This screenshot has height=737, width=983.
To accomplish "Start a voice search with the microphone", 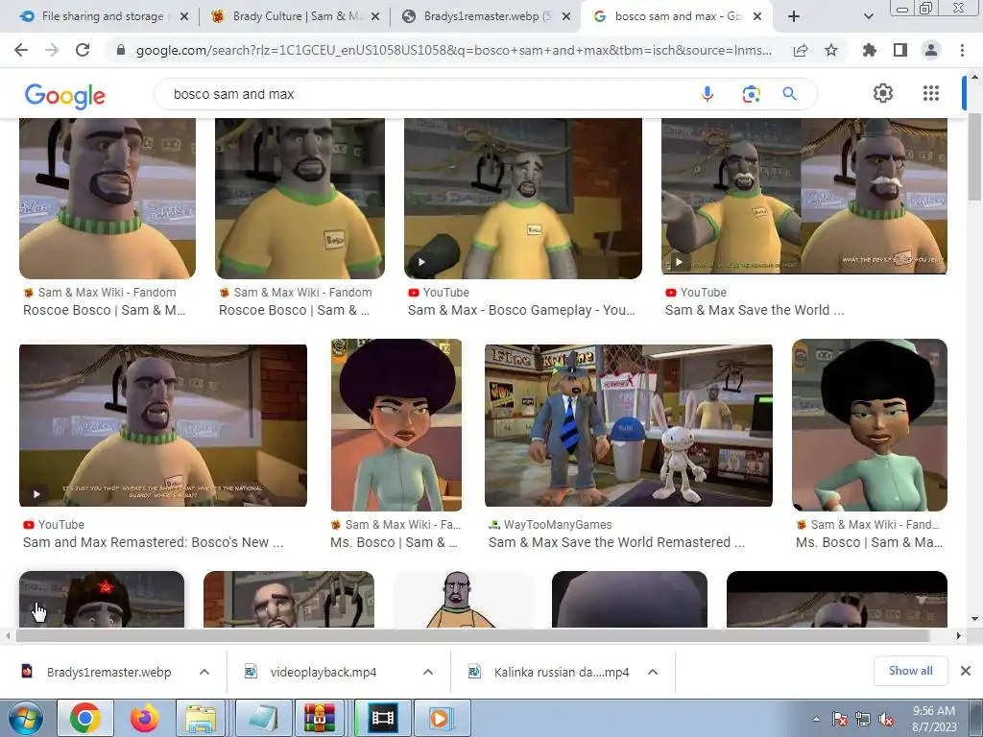I will [x=707, y=94].
